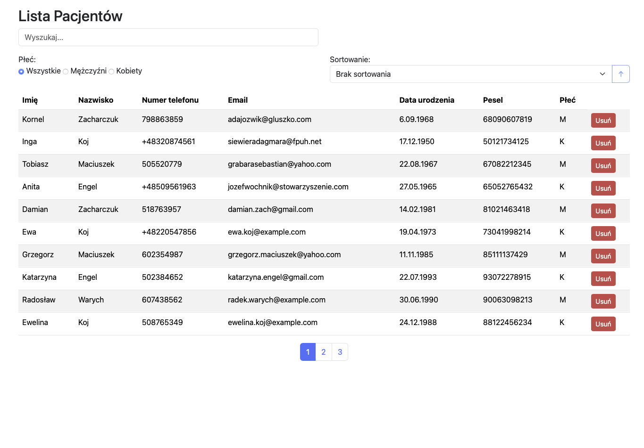Click the Pesel column header
The height and width of the screenshot is (448, 644).
tap(493, 100)
